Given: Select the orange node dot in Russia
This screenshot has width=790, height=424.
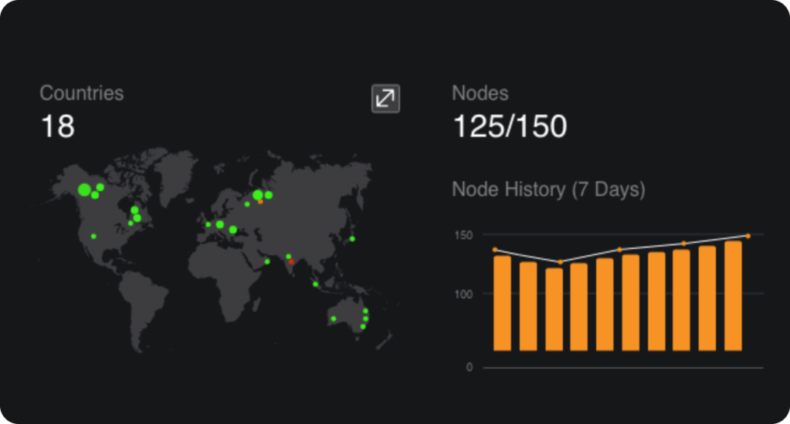Looking at the screenshot, I should [260, 202].
